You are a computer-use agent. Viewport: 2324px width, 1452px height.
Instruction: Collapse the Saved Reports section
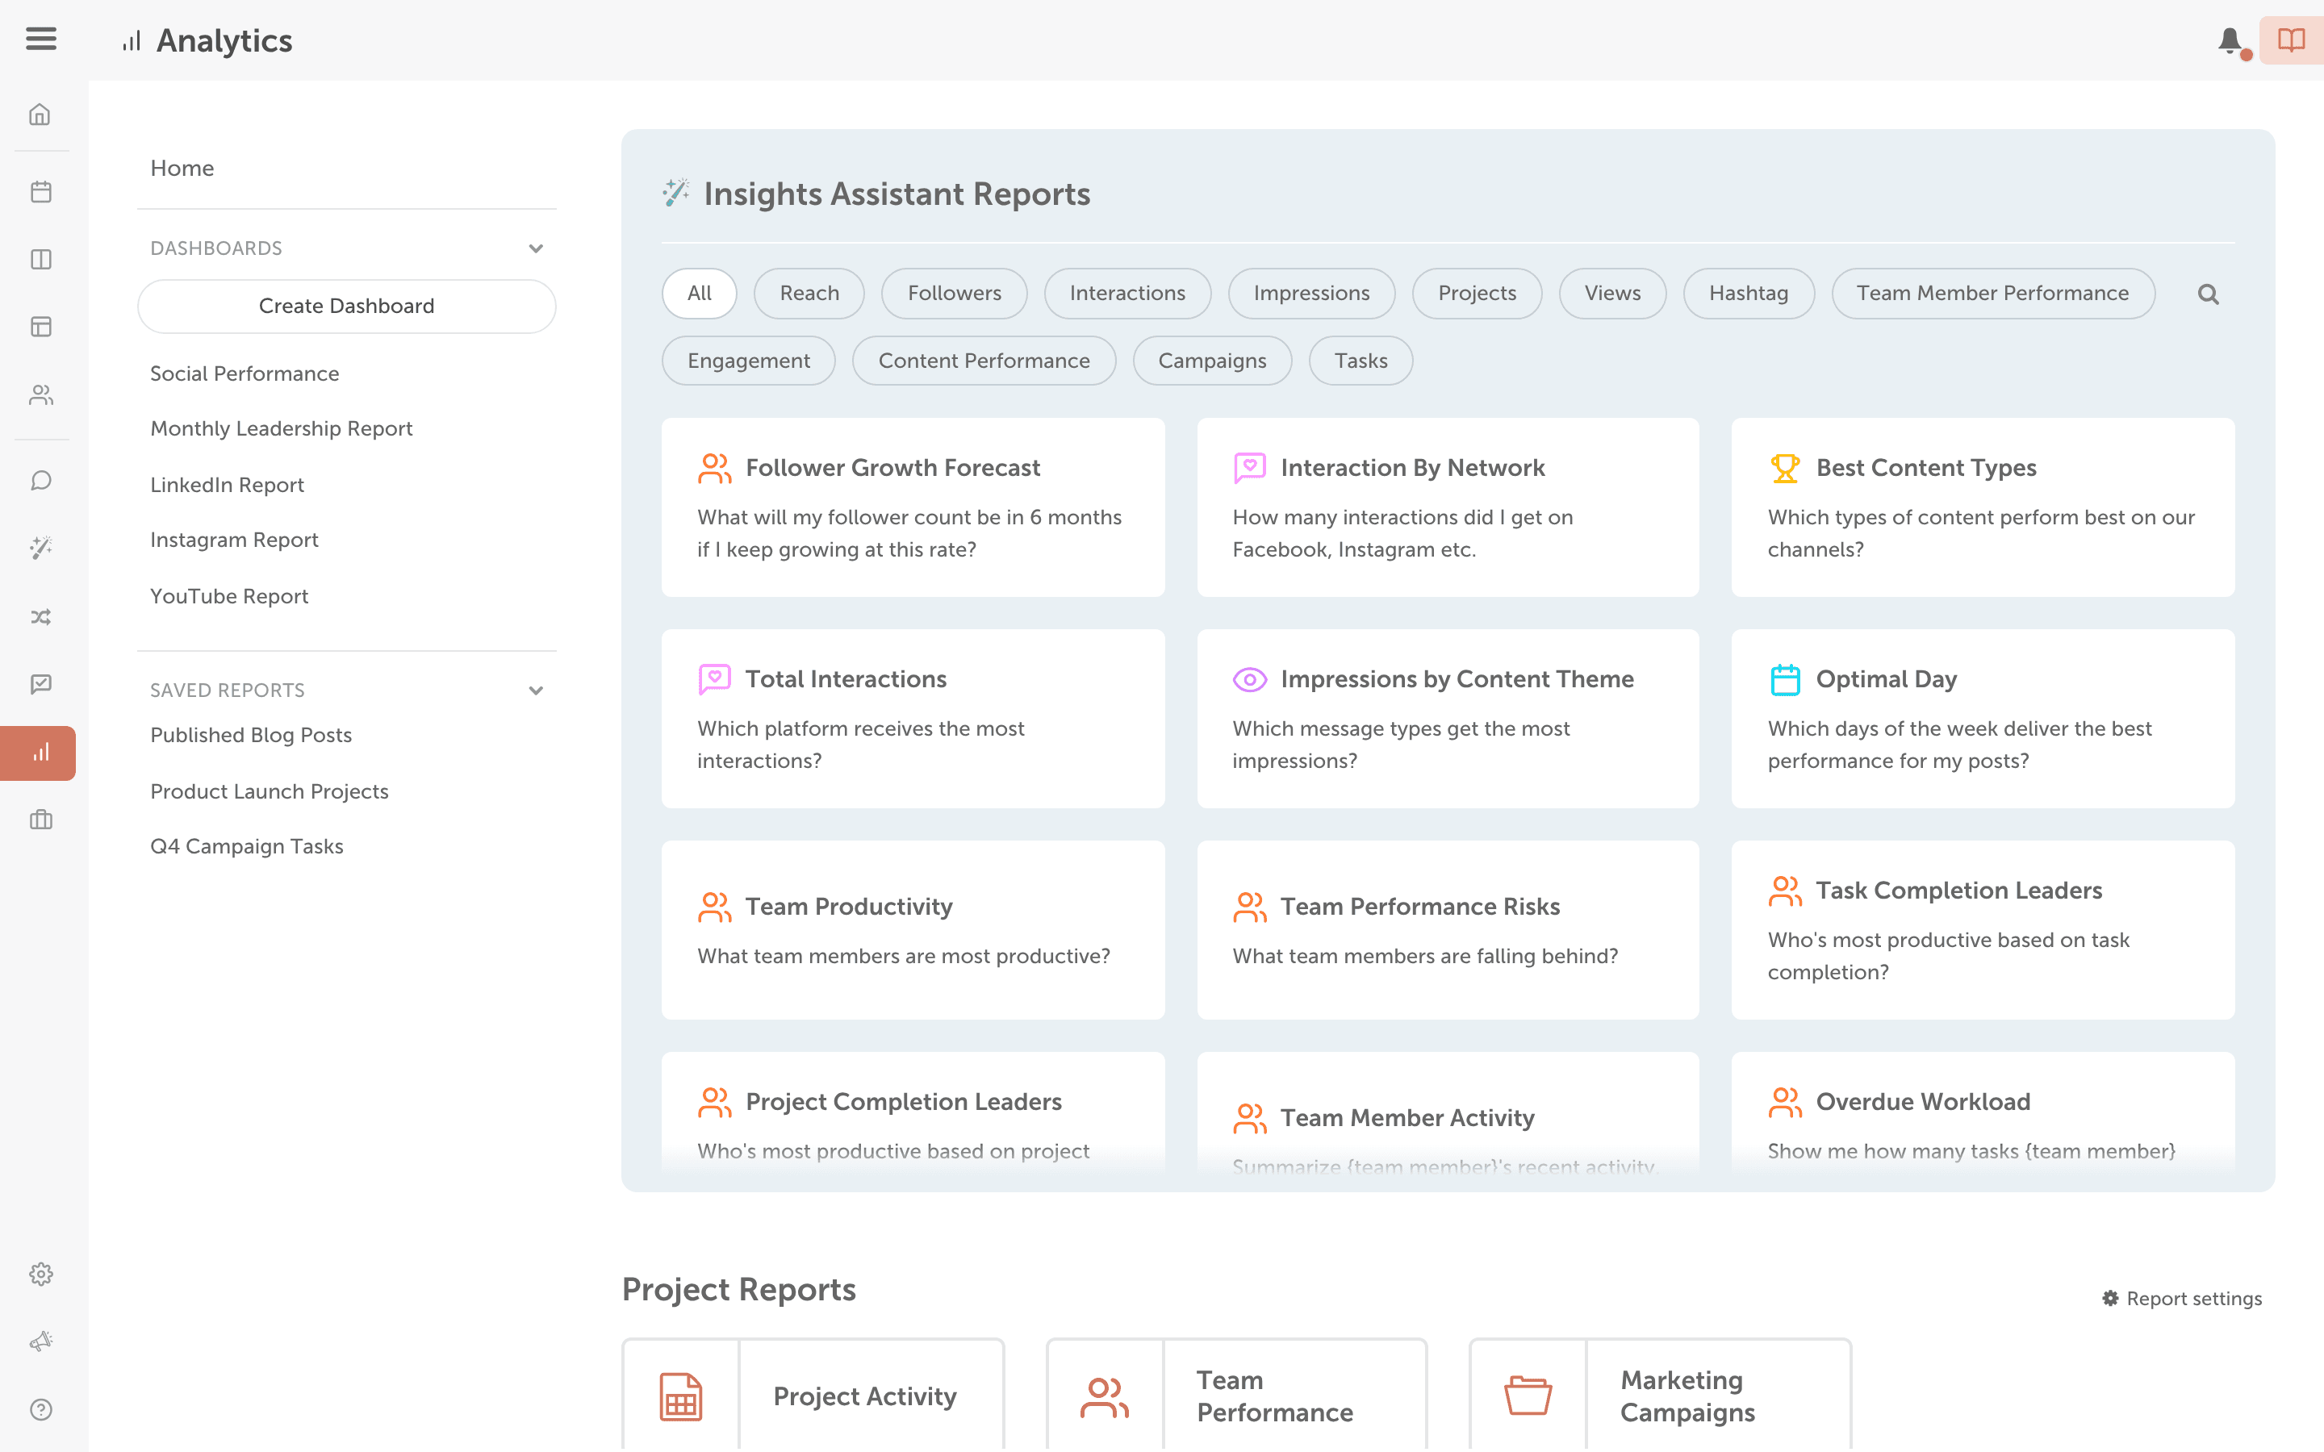[x=536, y=691]
